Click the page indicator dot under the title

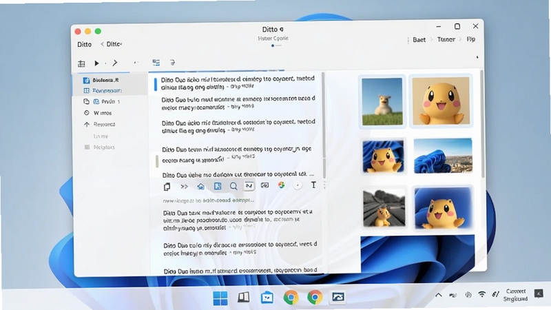[273, 45]
